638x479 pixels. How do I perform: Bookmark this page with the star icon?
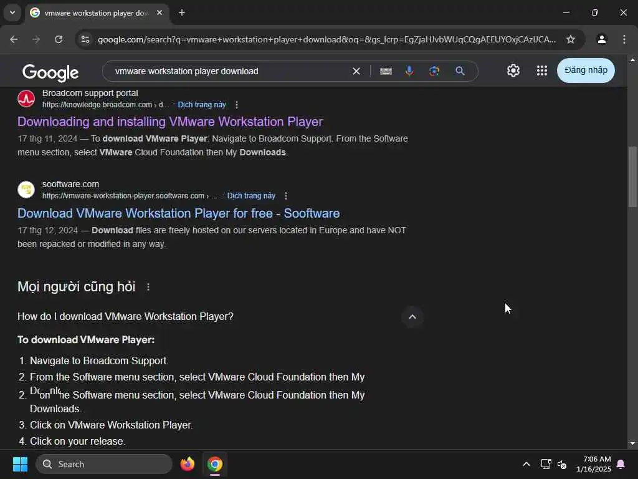571,39
